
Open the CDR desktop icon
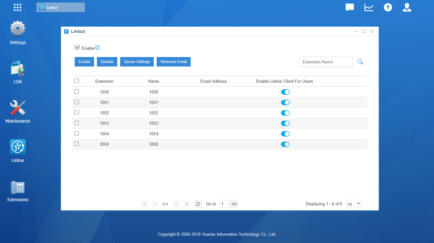point(18,72)
